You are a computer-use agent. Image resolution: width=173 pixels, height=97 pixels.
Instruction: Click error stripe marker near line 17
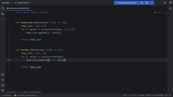tap(167, 69)
